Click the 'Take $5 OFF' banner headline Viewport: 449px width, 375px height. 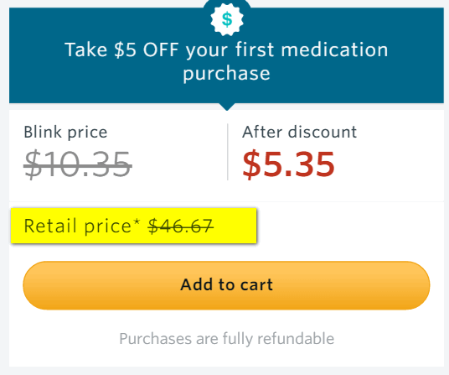[226, 61]
